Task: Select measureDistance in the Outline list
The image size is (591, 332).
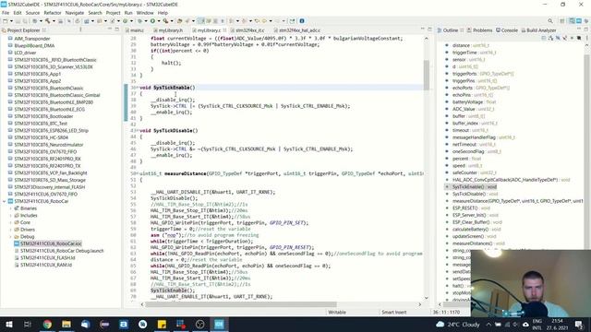Action: (516, 201)
